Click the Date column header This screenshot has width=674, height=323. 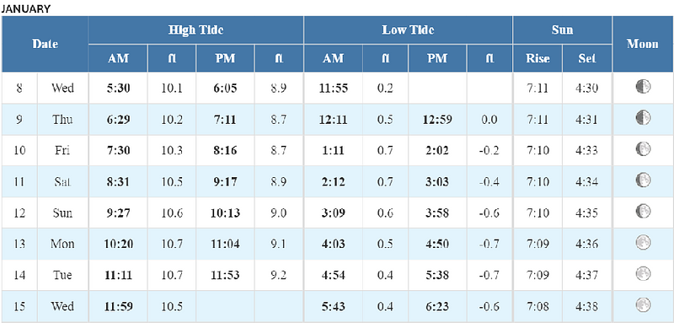point(45,44)
